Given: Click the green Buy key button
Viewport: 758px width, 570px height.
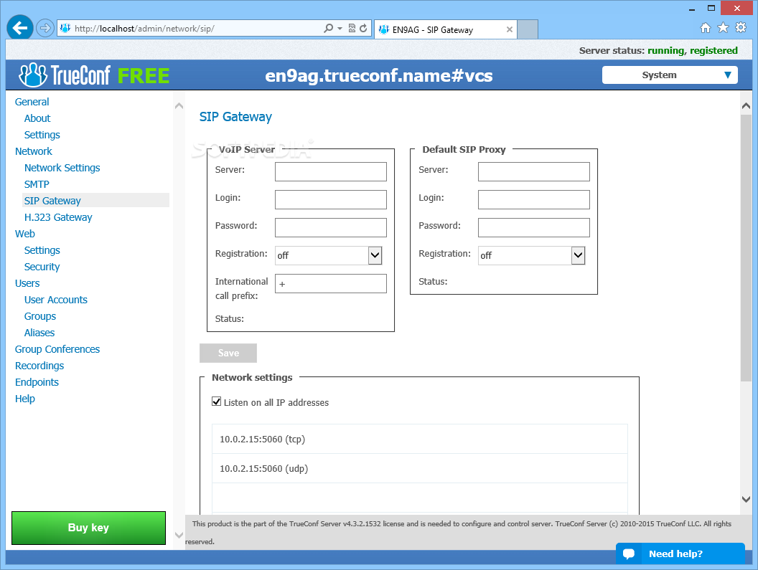Looking at the screenshot, I should pos(88,528).
